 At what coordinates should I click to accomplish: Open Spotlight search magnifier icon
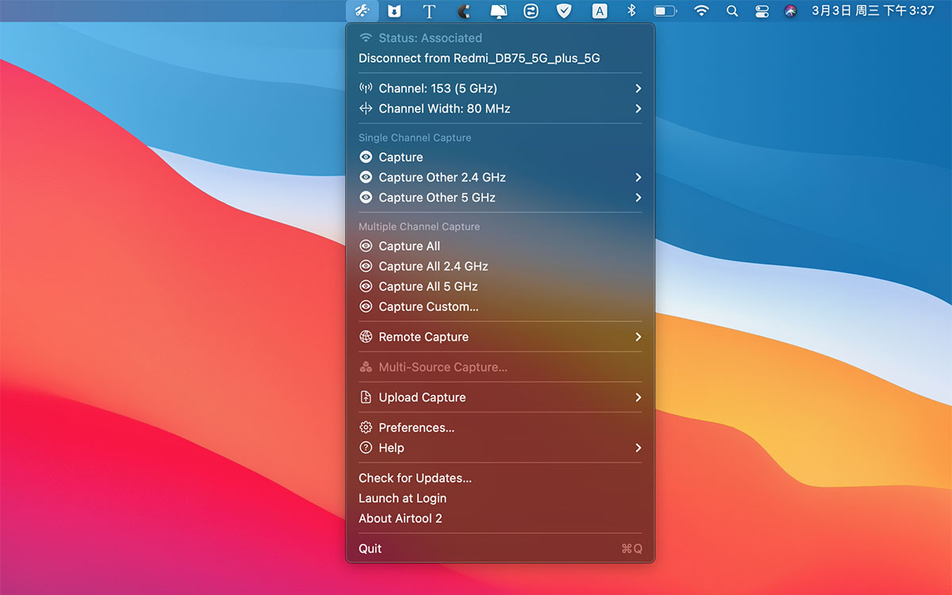tap(732, 11)
